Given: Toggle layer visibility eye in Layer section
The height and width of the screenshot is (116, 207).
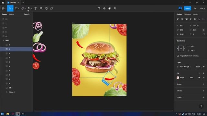Looking at the screenshot, I should 203,67.
